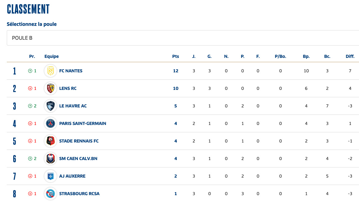Click the Paris Saint-Germain crest
The height and width of the screenshot is (209, 359).
coord(50,123)
